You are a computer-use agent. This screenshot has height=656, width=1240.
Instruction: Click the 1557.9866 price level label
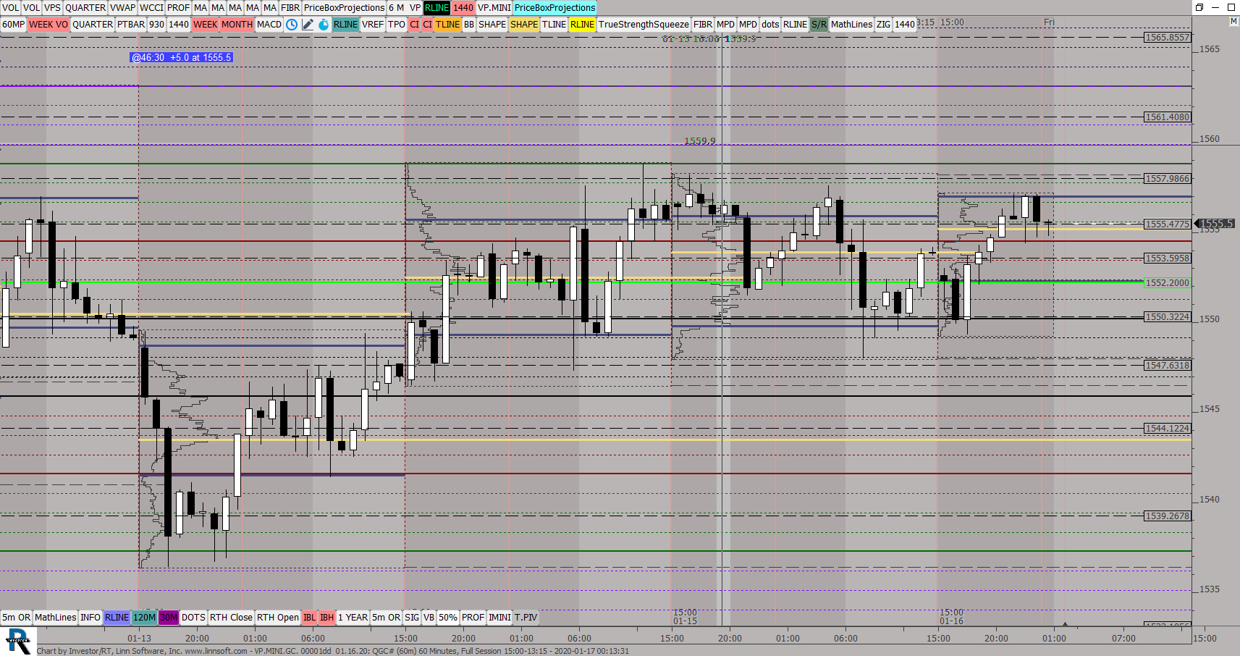(x=1168, y=179)
